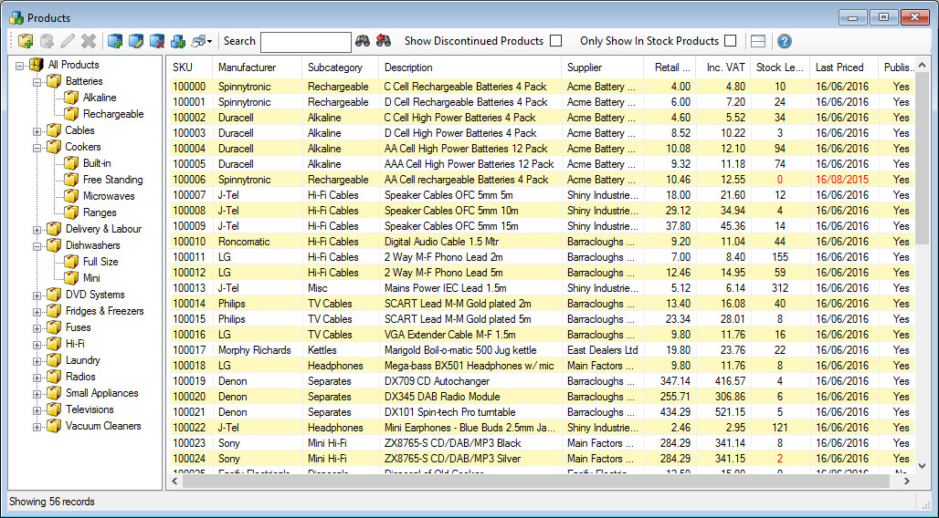
Task: Tick Only Show In Stock Products checkbox
Action: coord(730,41)
